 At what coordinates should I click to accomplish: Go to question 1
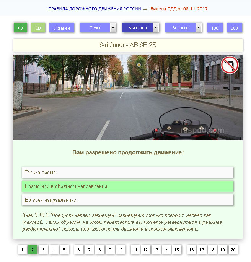(x=22, y=250)
